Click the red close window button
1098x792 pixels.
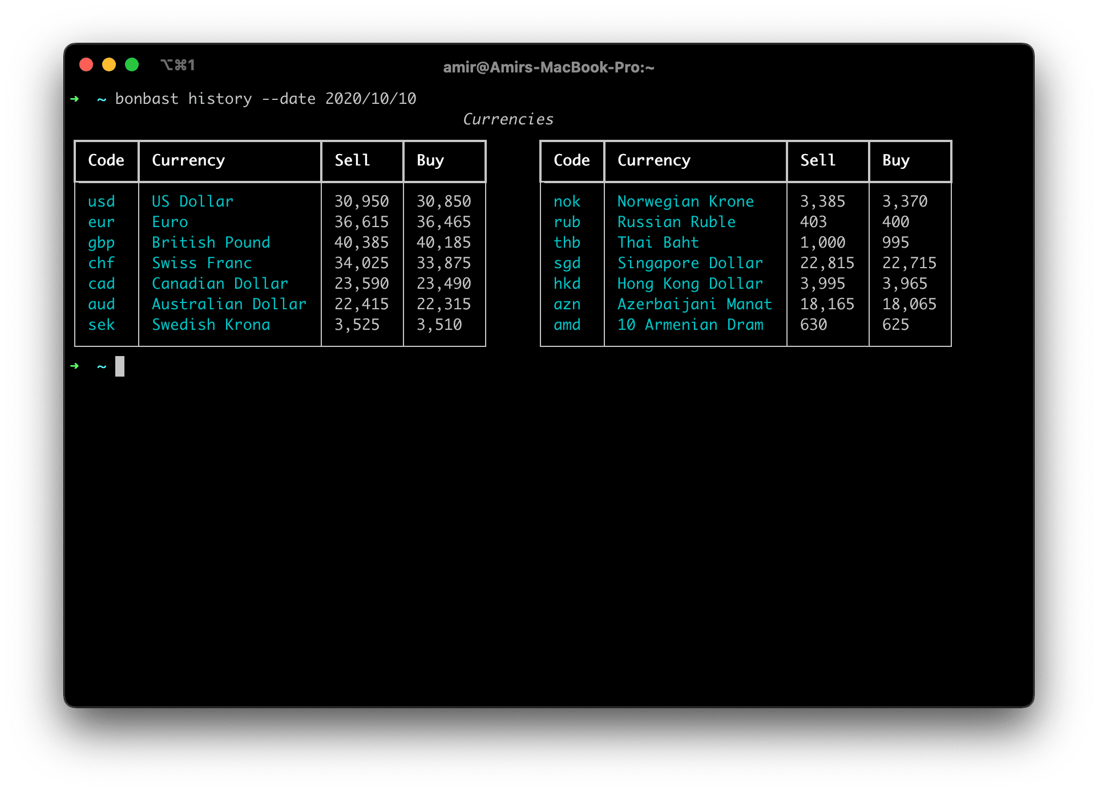coord(86,64)
